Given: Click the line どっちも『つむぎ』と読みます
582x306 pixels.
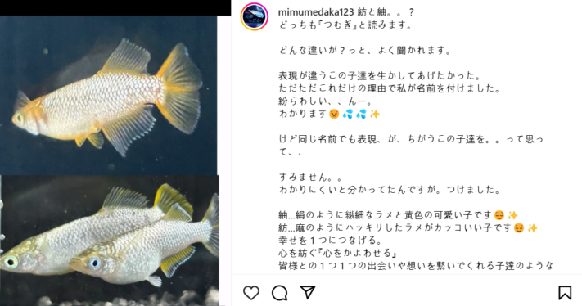Looking at the screenshot, I should pos(345,25).
